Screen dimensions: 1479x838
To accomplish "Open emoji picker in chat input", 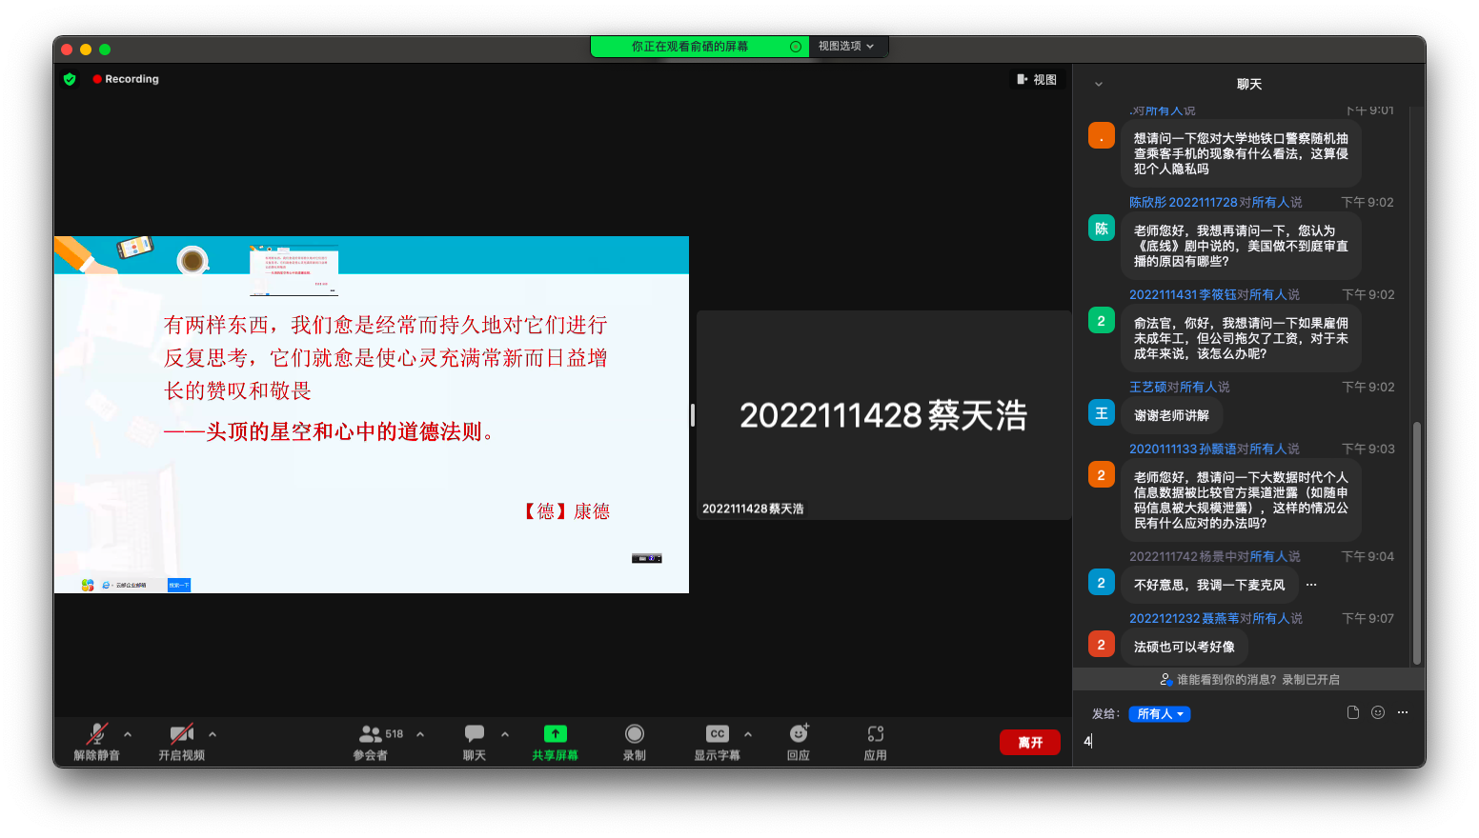I will click(1377, 713).
